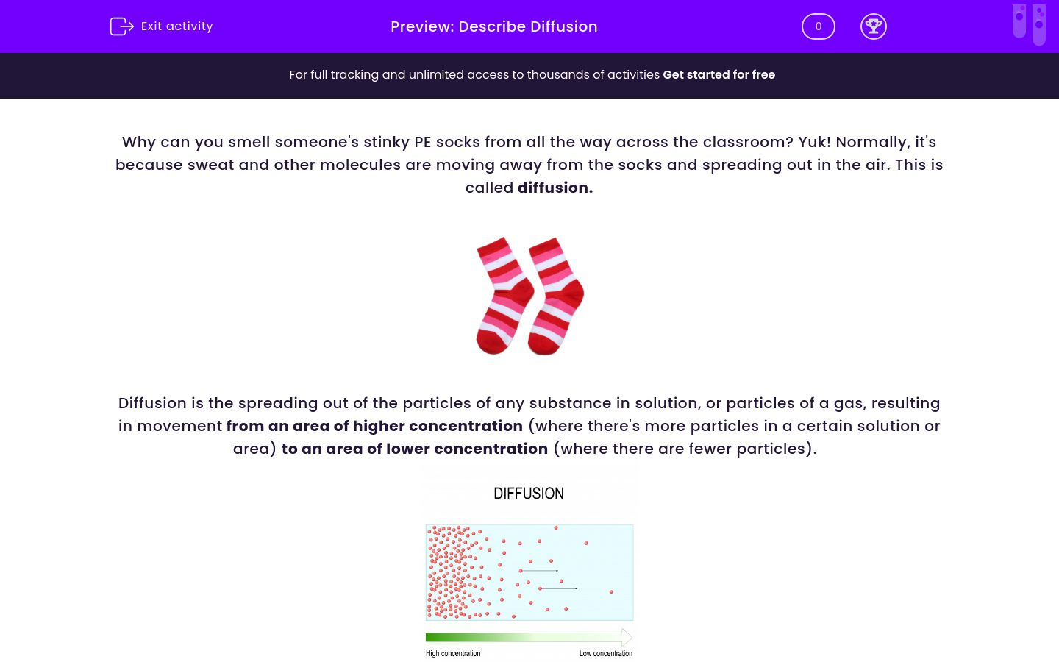
Task: Click the Low concentration label
Action: (605, 653)
